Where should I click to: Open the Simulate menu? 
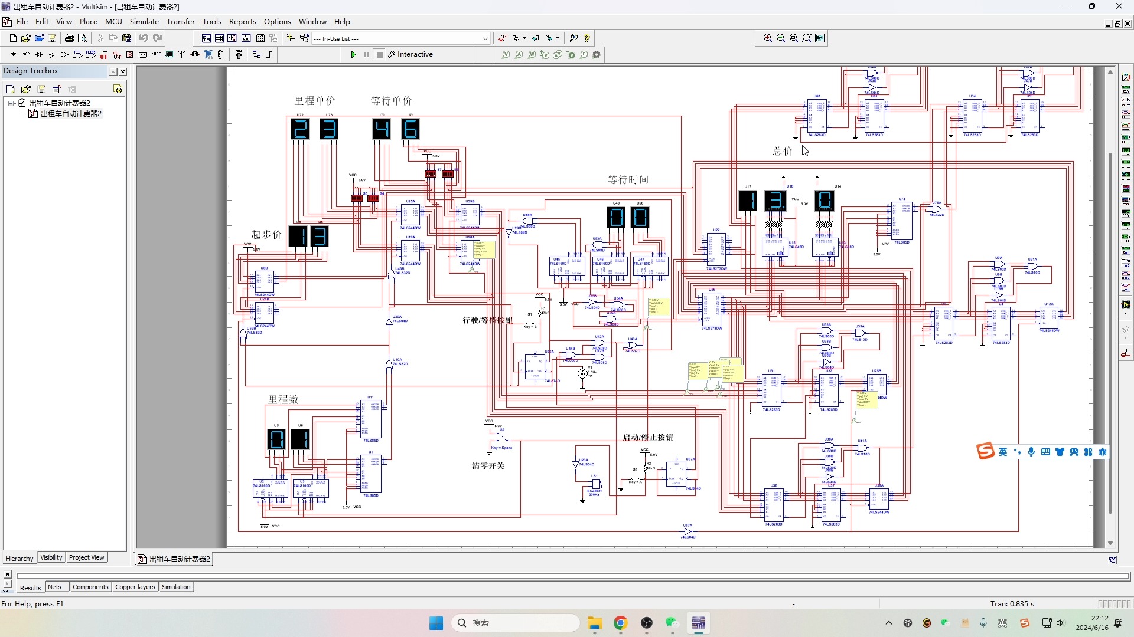click(144, 21)
